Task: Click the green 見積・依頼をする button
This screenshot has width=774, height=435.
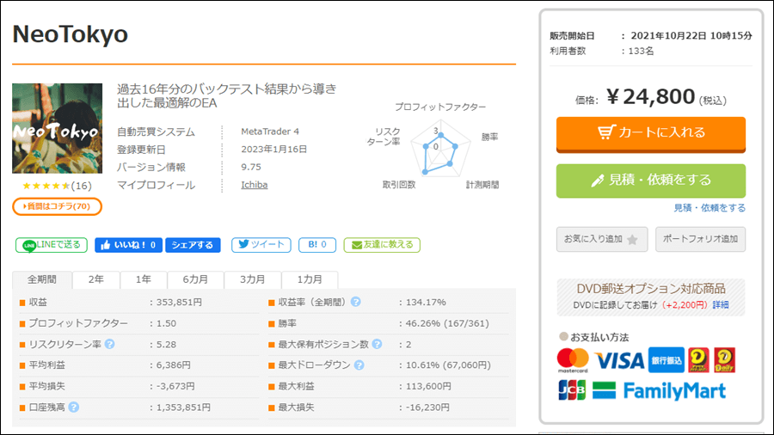Action: point(651,181)
